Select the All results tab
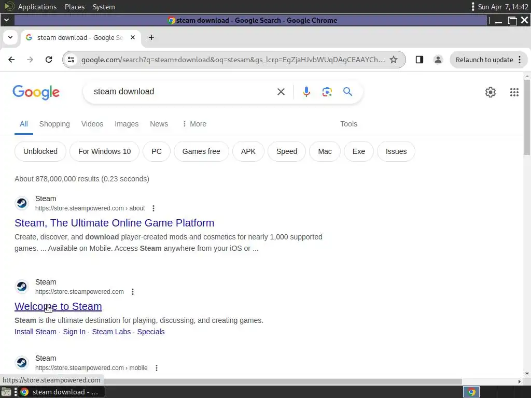531x398 pixels. click(x=24, y=124)
